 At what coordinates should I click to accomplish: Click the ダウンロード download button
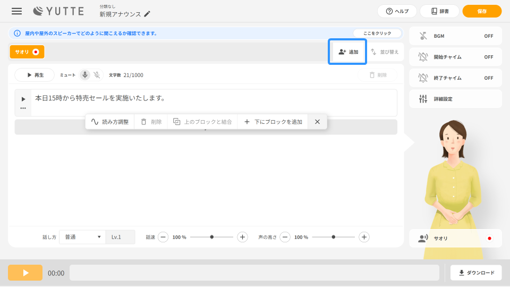click(x=476, y=273)
